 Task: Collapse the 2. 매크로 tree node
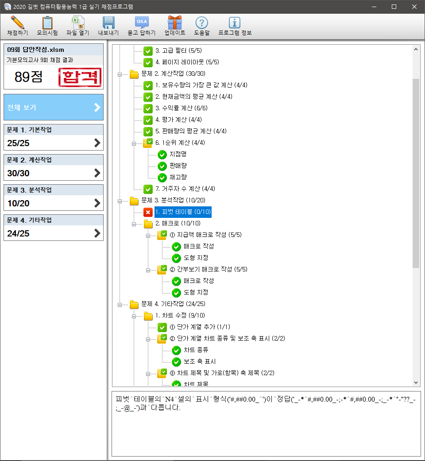pos(134,224)
